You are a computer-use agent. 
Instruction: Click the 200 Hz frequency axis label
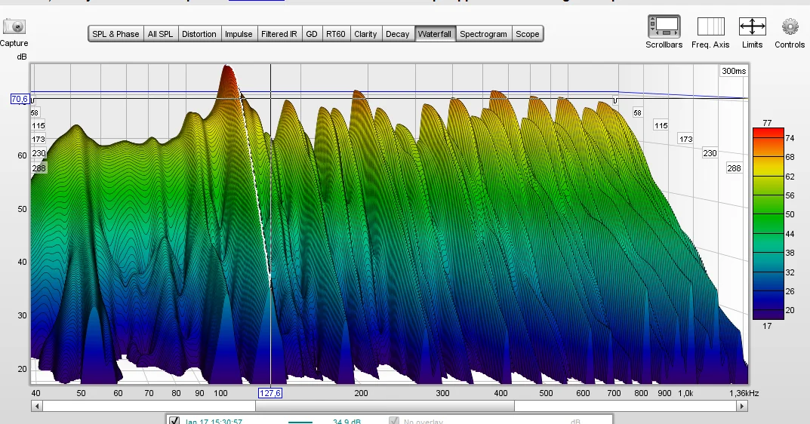pos(361,393)
